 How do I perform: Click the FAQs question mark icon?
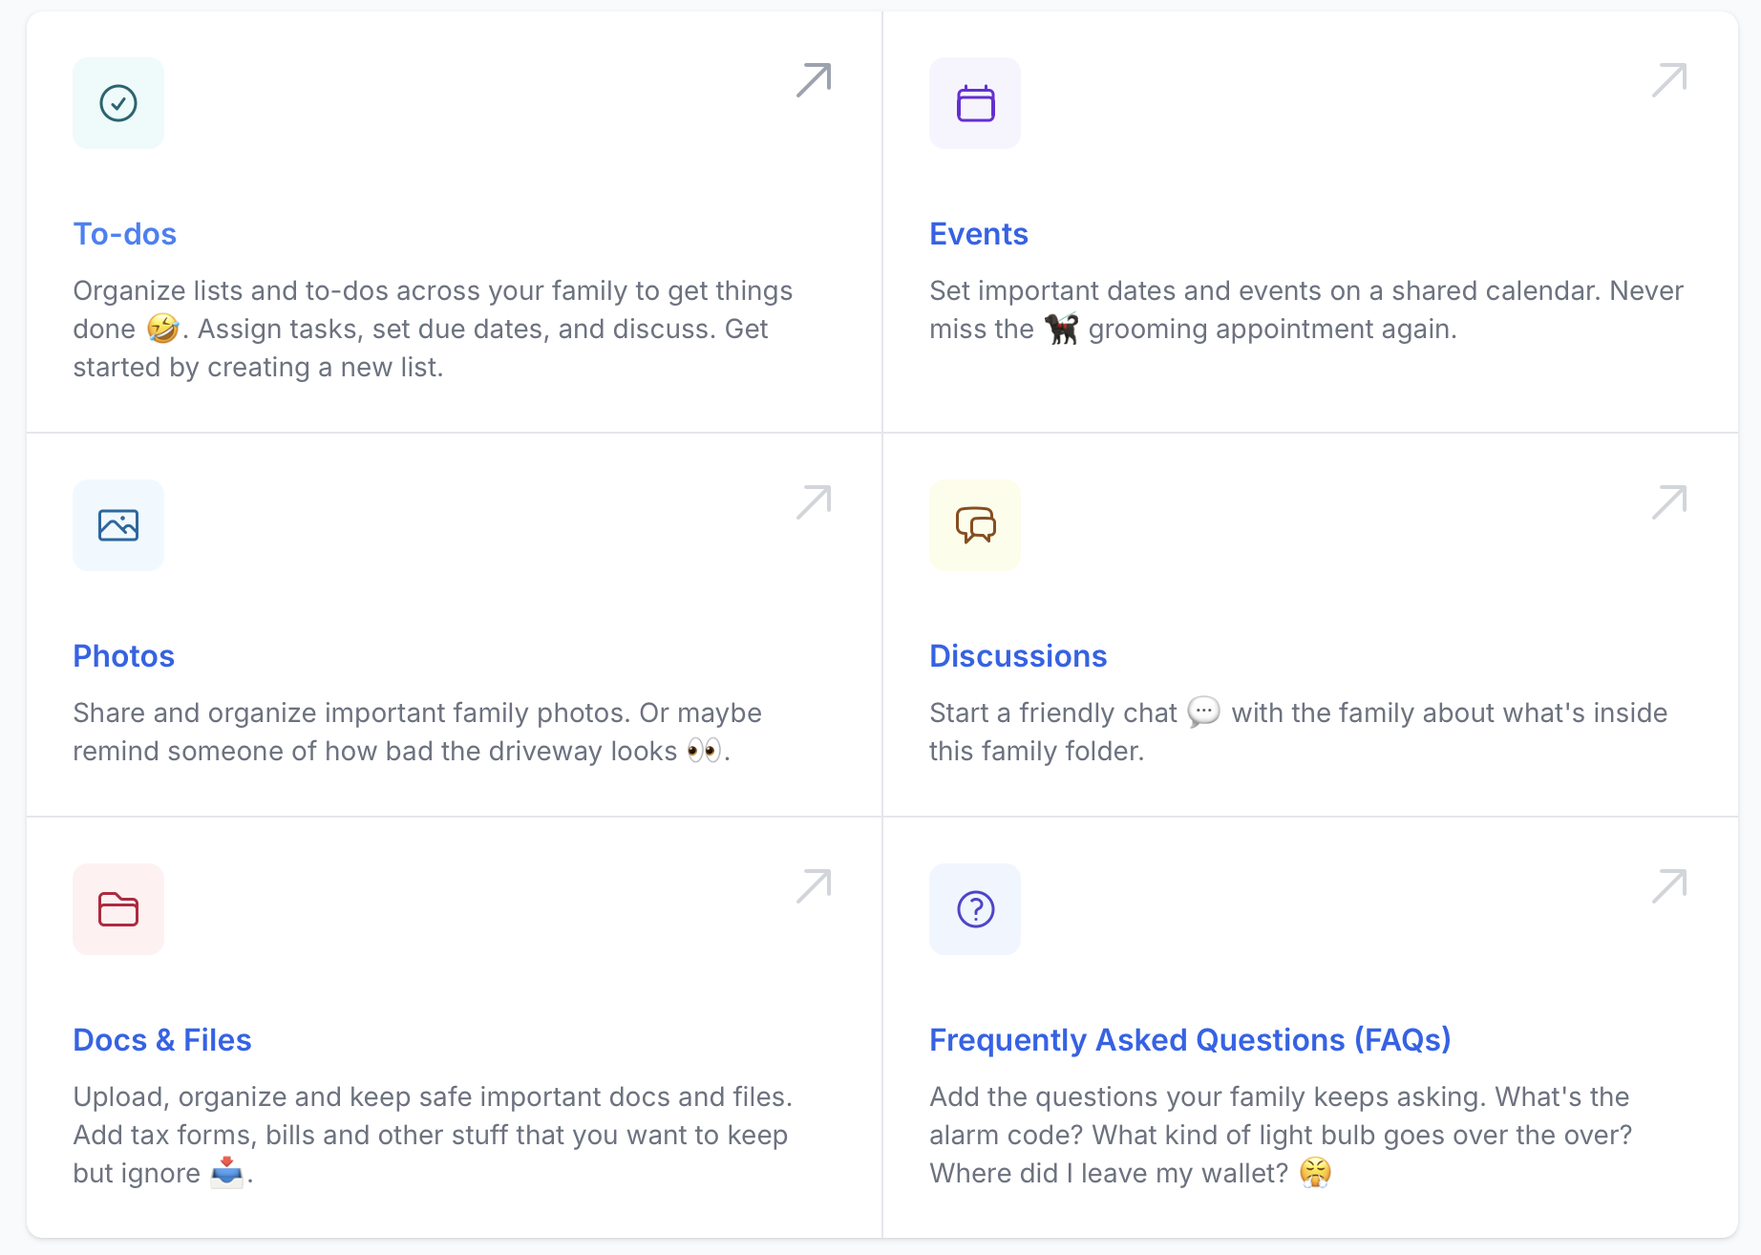point(975,909)
